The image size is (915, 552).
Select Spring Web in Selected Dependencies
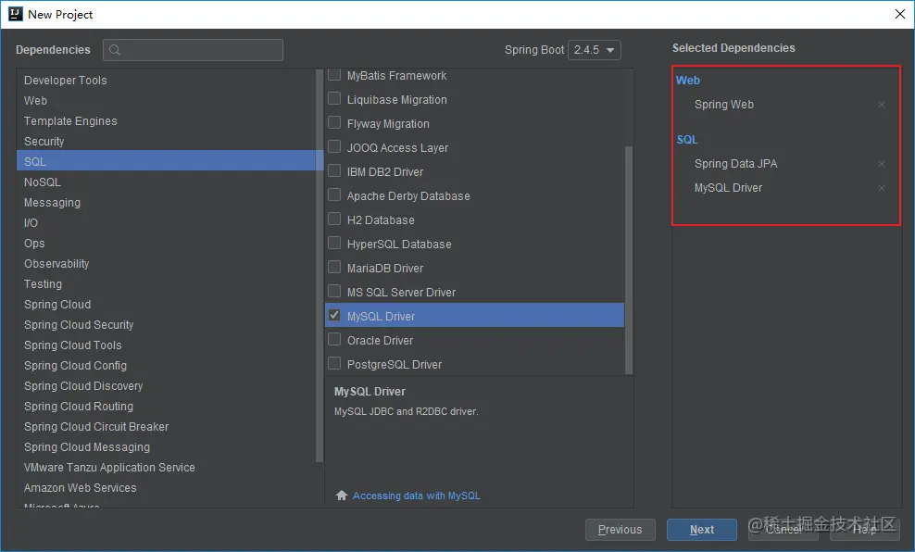click(x=723, y=105)
